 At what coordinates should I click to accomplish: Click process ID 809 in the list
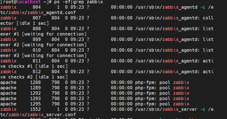pos(37,39)
